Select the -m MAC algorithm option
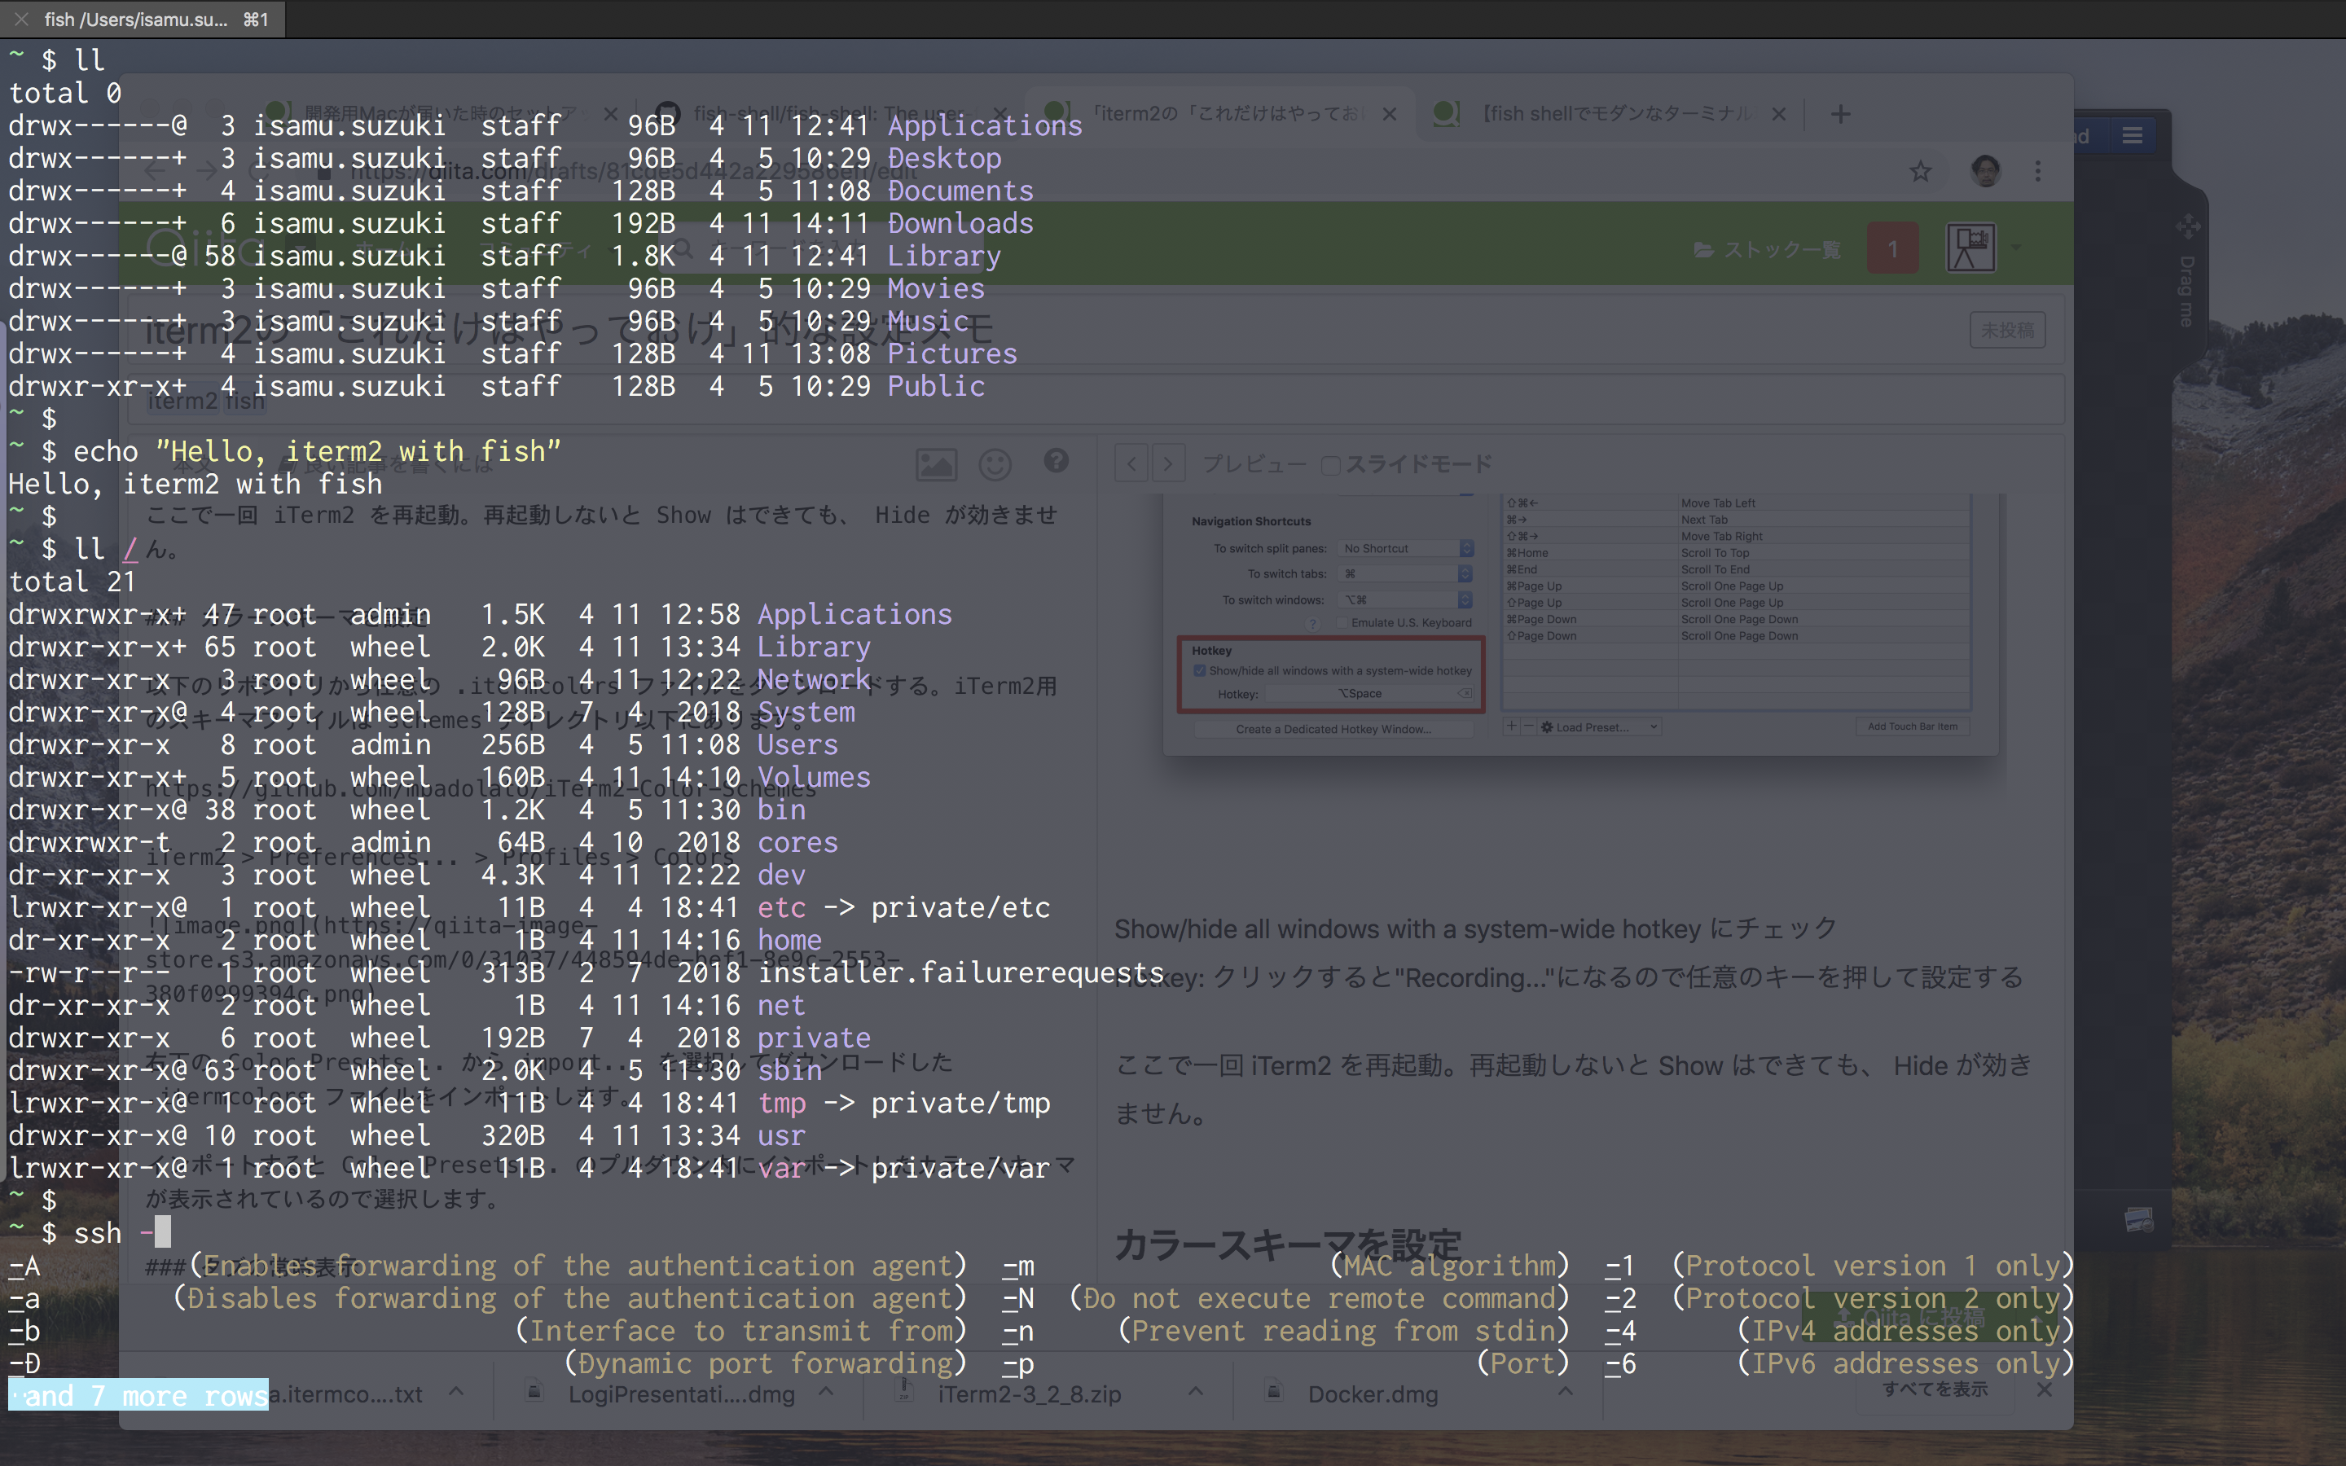This screenshot has height=1466, width=2346. click(x=1018, y=1266)
